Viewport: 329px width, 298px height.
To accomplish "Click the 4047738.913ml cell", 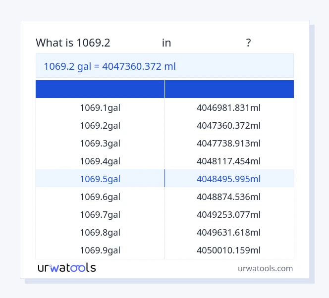I will point(228,143).
